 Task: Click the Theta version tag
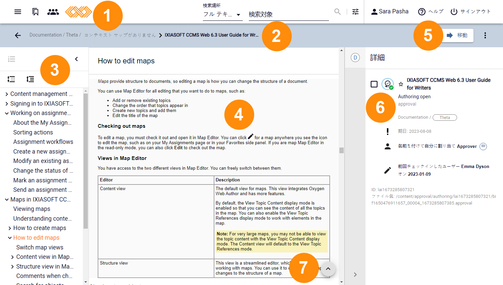445,117
